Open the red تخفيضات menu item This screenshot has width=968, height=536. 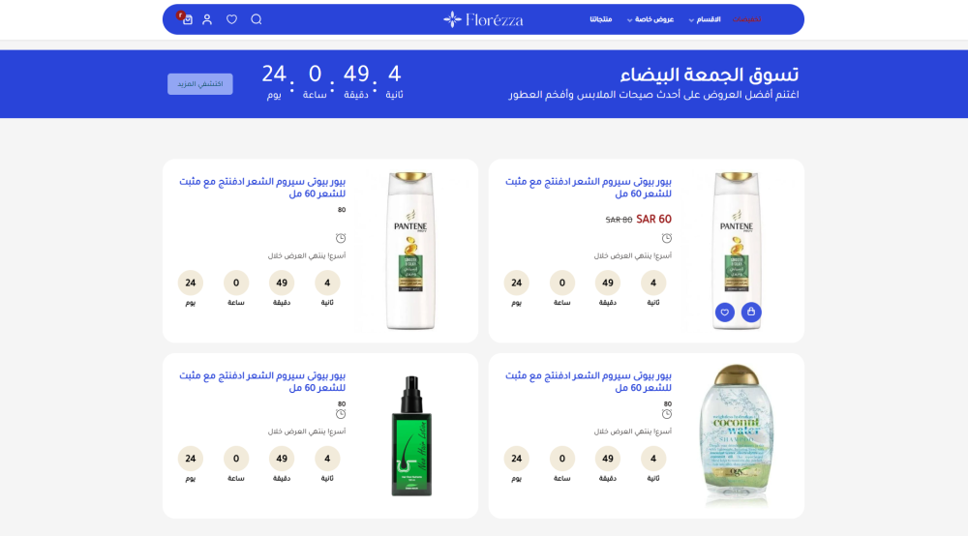click(747, 19)
